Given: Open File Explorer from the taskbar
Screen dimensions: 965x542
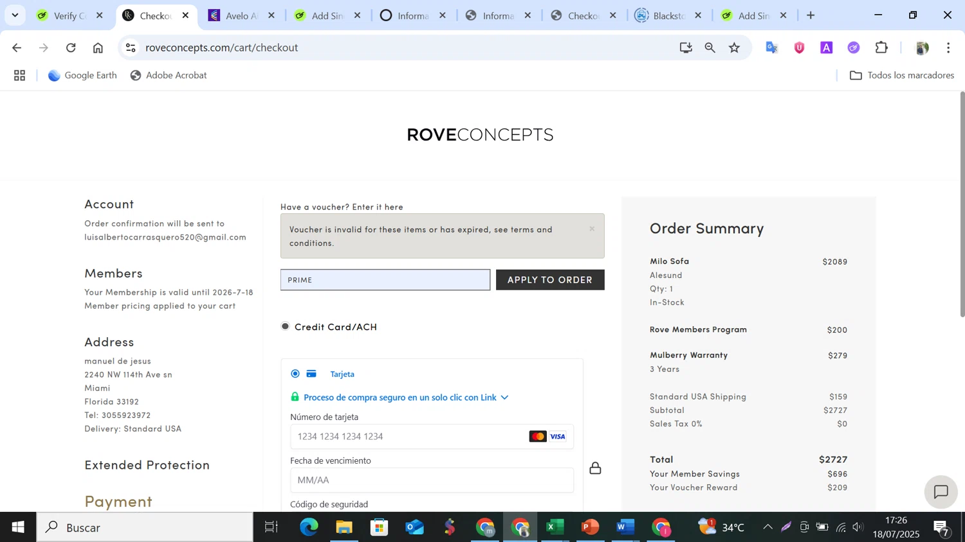Looking at the screenshot, I should [x=344, y=527].
